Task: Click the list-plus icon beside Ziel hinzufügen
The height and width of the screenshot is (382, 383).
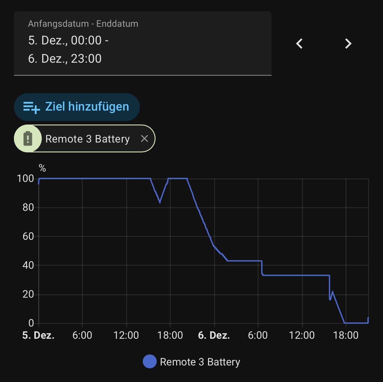Action: [31, 107]
